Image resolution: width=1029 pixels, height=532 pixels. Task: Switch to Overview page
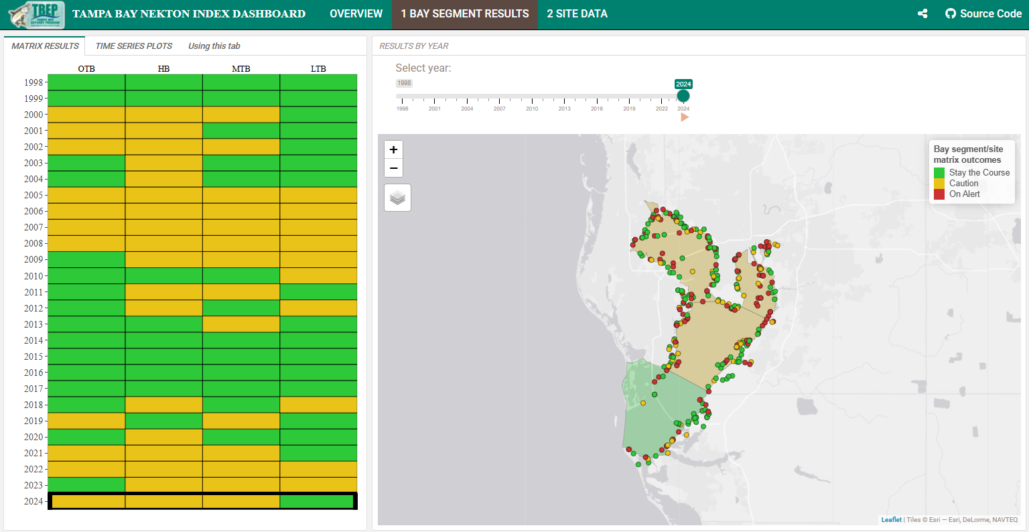(x=356, y=13)
